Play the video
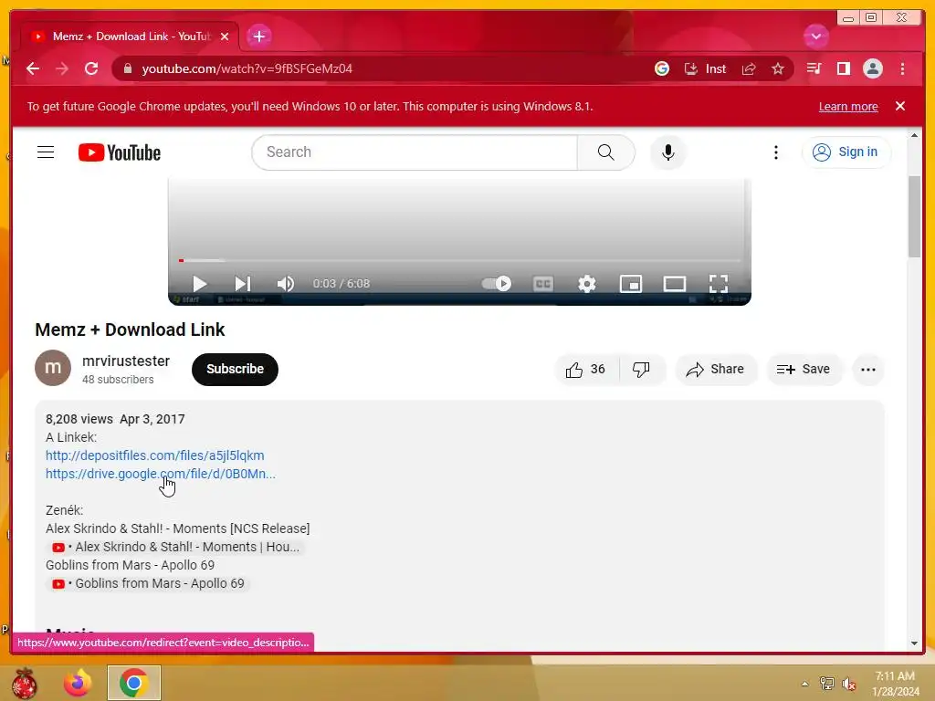This screenshot has width=935, height=701. pos(200,284)
